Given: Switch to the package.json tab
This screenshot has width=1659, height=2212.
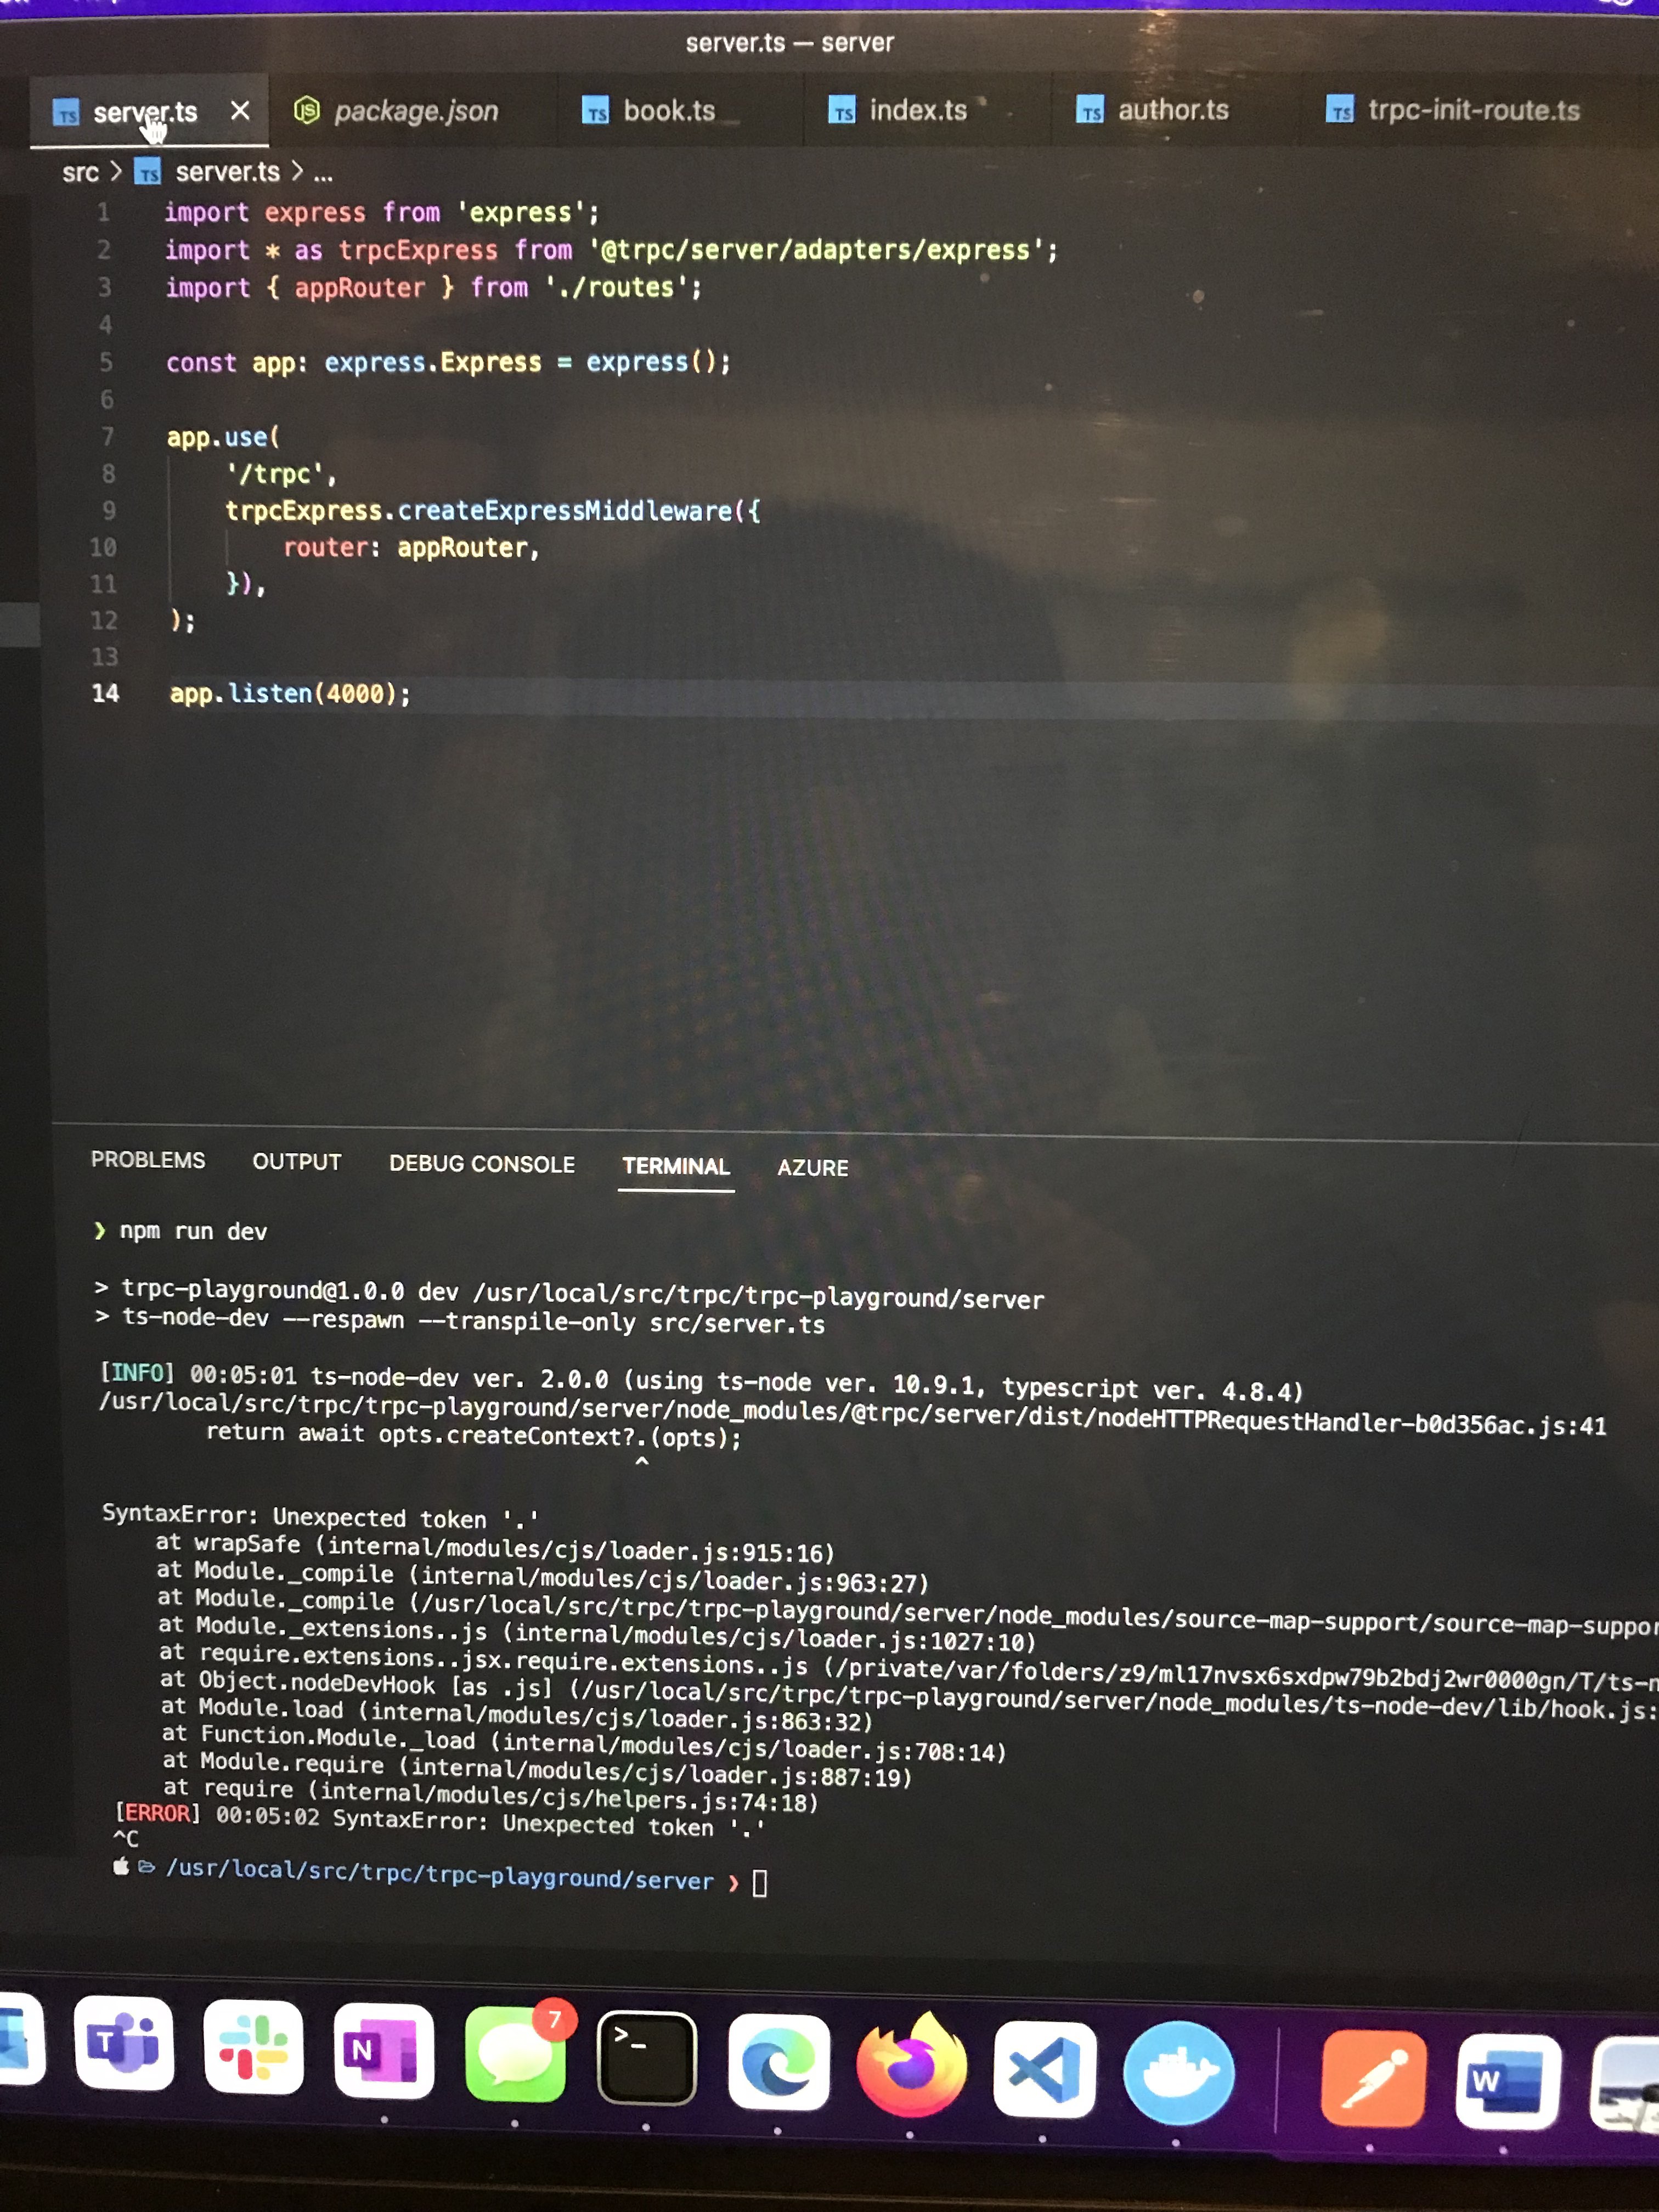Looking at the screenshot, I should tap(415, 111).
